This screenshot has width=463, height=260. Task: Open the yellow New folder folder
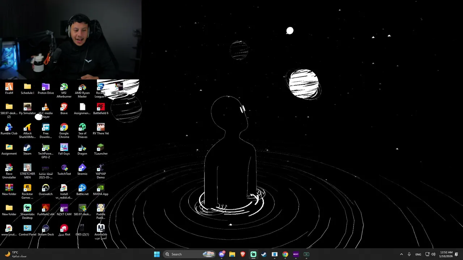pyautogui.click(x=9, y=210)
